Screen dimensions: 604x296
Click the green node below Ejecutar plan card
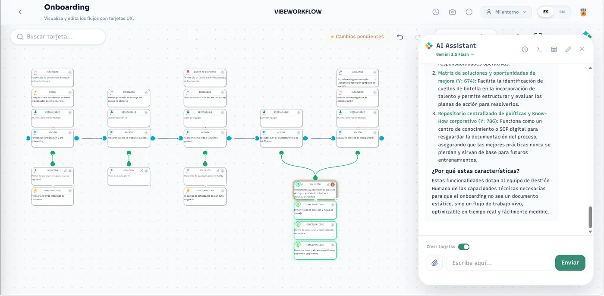(x=281, y=153)
